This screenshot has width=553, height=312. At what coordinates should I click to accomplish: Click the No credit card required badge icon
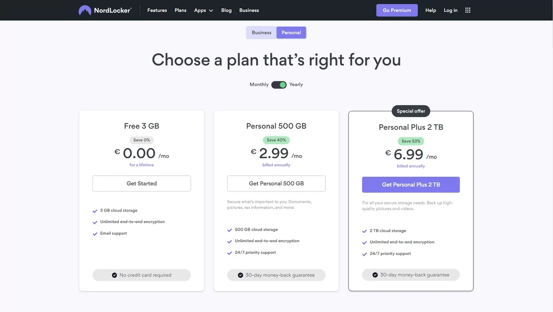click(114, 275)
